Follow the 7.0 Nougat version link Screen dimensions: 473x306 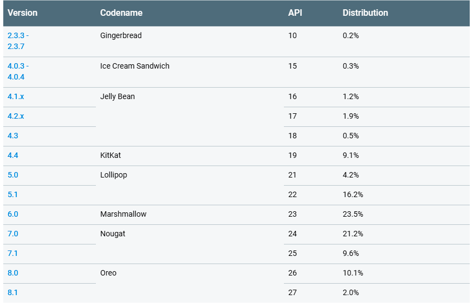(x=13, y=234)
